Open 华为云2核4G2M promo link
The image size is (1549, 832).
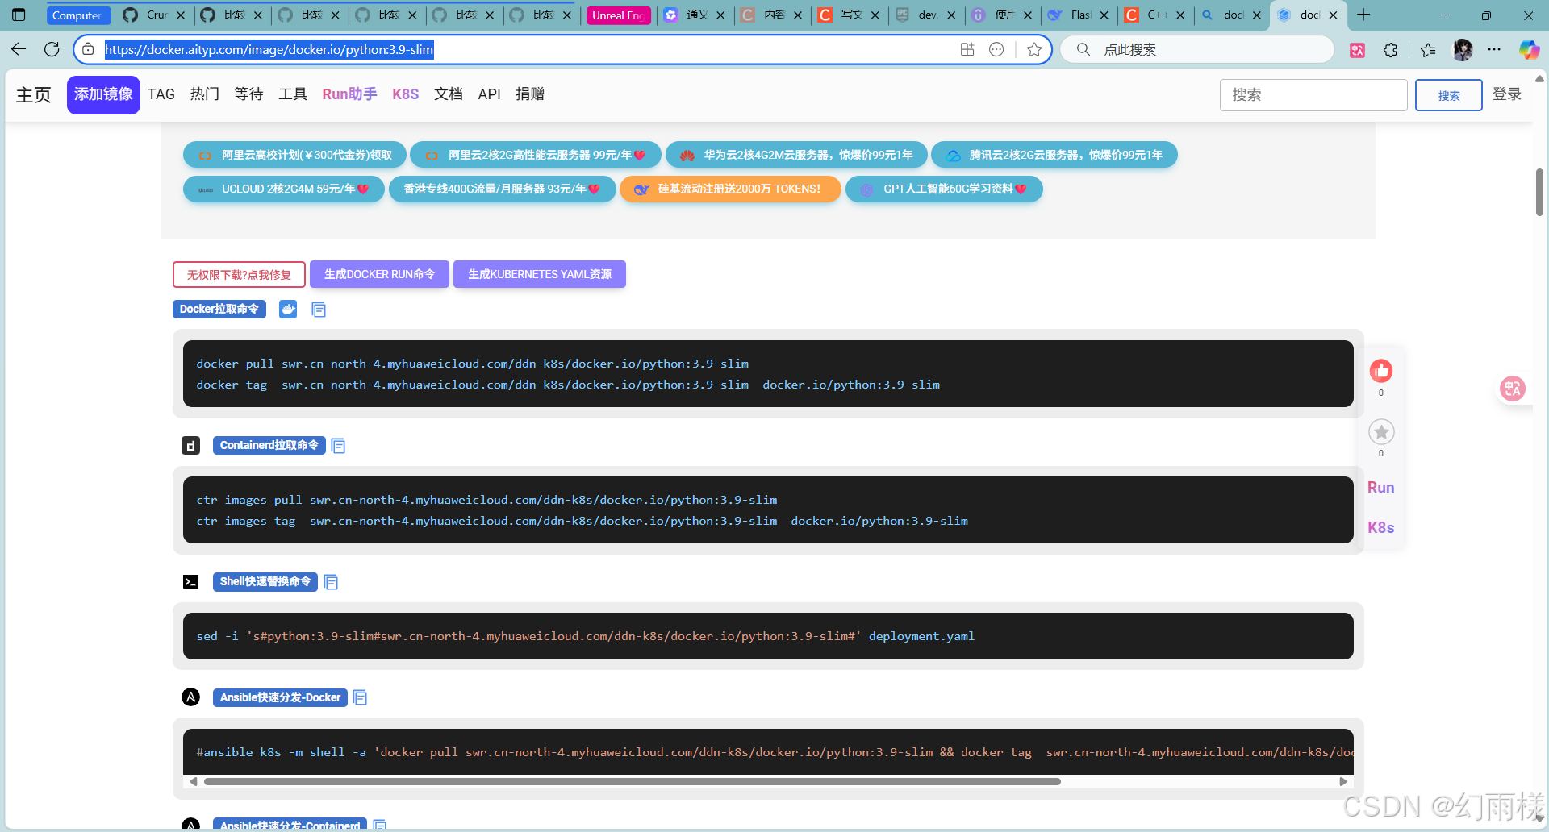(796, 155)
